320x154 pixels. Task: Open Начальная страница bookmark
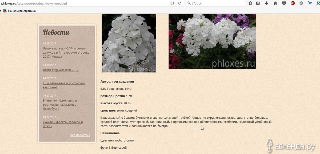[22, 11]
